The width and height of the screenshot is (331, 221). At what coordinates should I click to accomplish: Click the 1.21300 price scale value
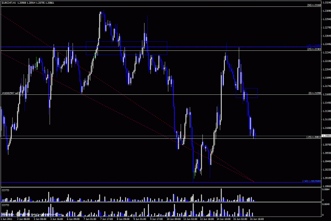click(x=326, y=111)
